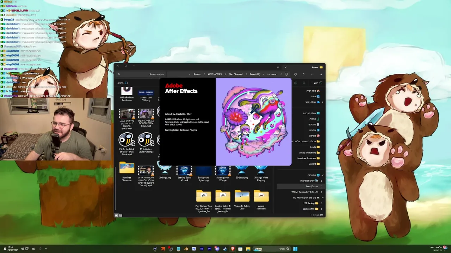Expand the Backups MC folder node
The width and height of the screenshot is (451, 253).
321,209
